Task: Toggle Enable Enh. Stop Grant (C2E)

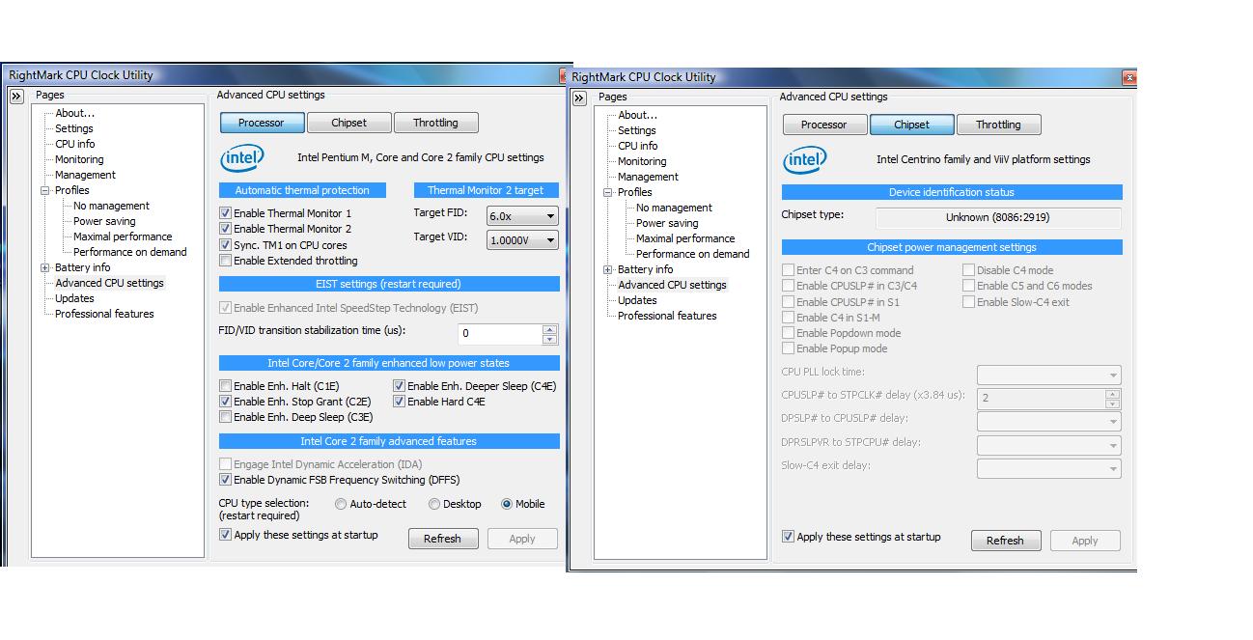Action: click(x=226, y=402)
